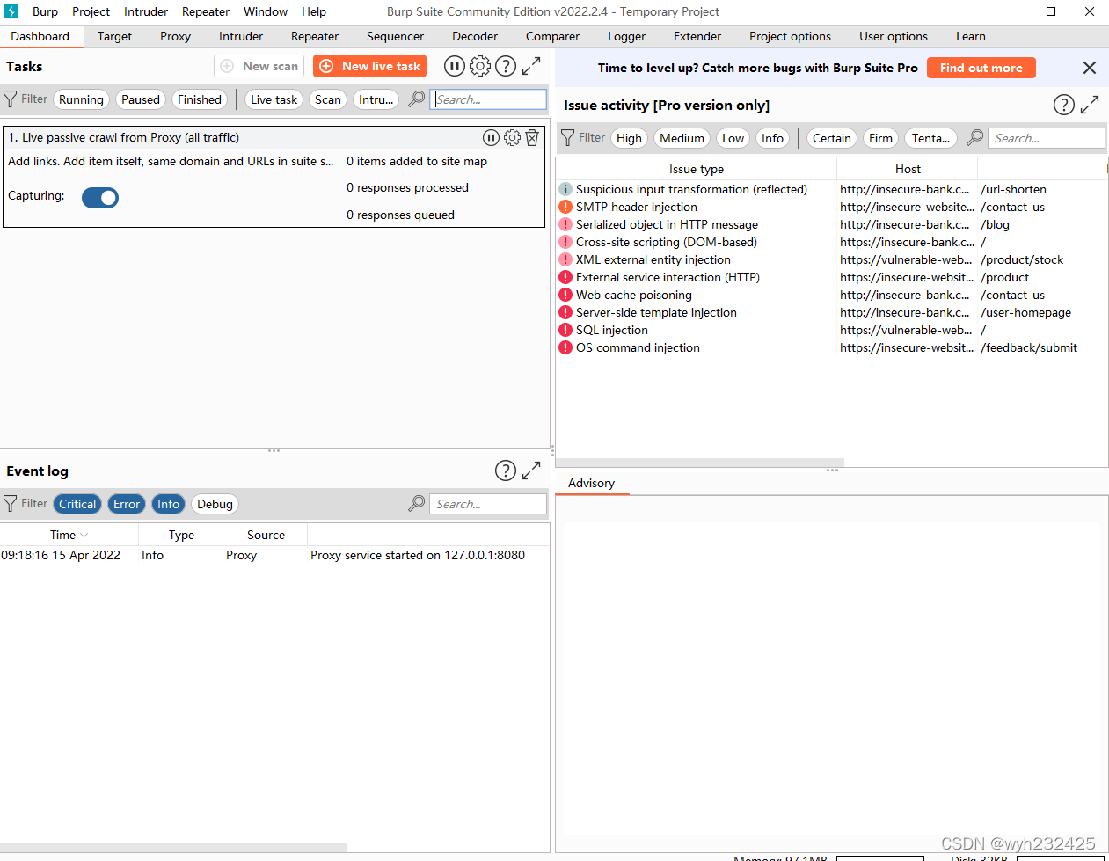Select the Web cache poisoning issue row

(831, 295)
